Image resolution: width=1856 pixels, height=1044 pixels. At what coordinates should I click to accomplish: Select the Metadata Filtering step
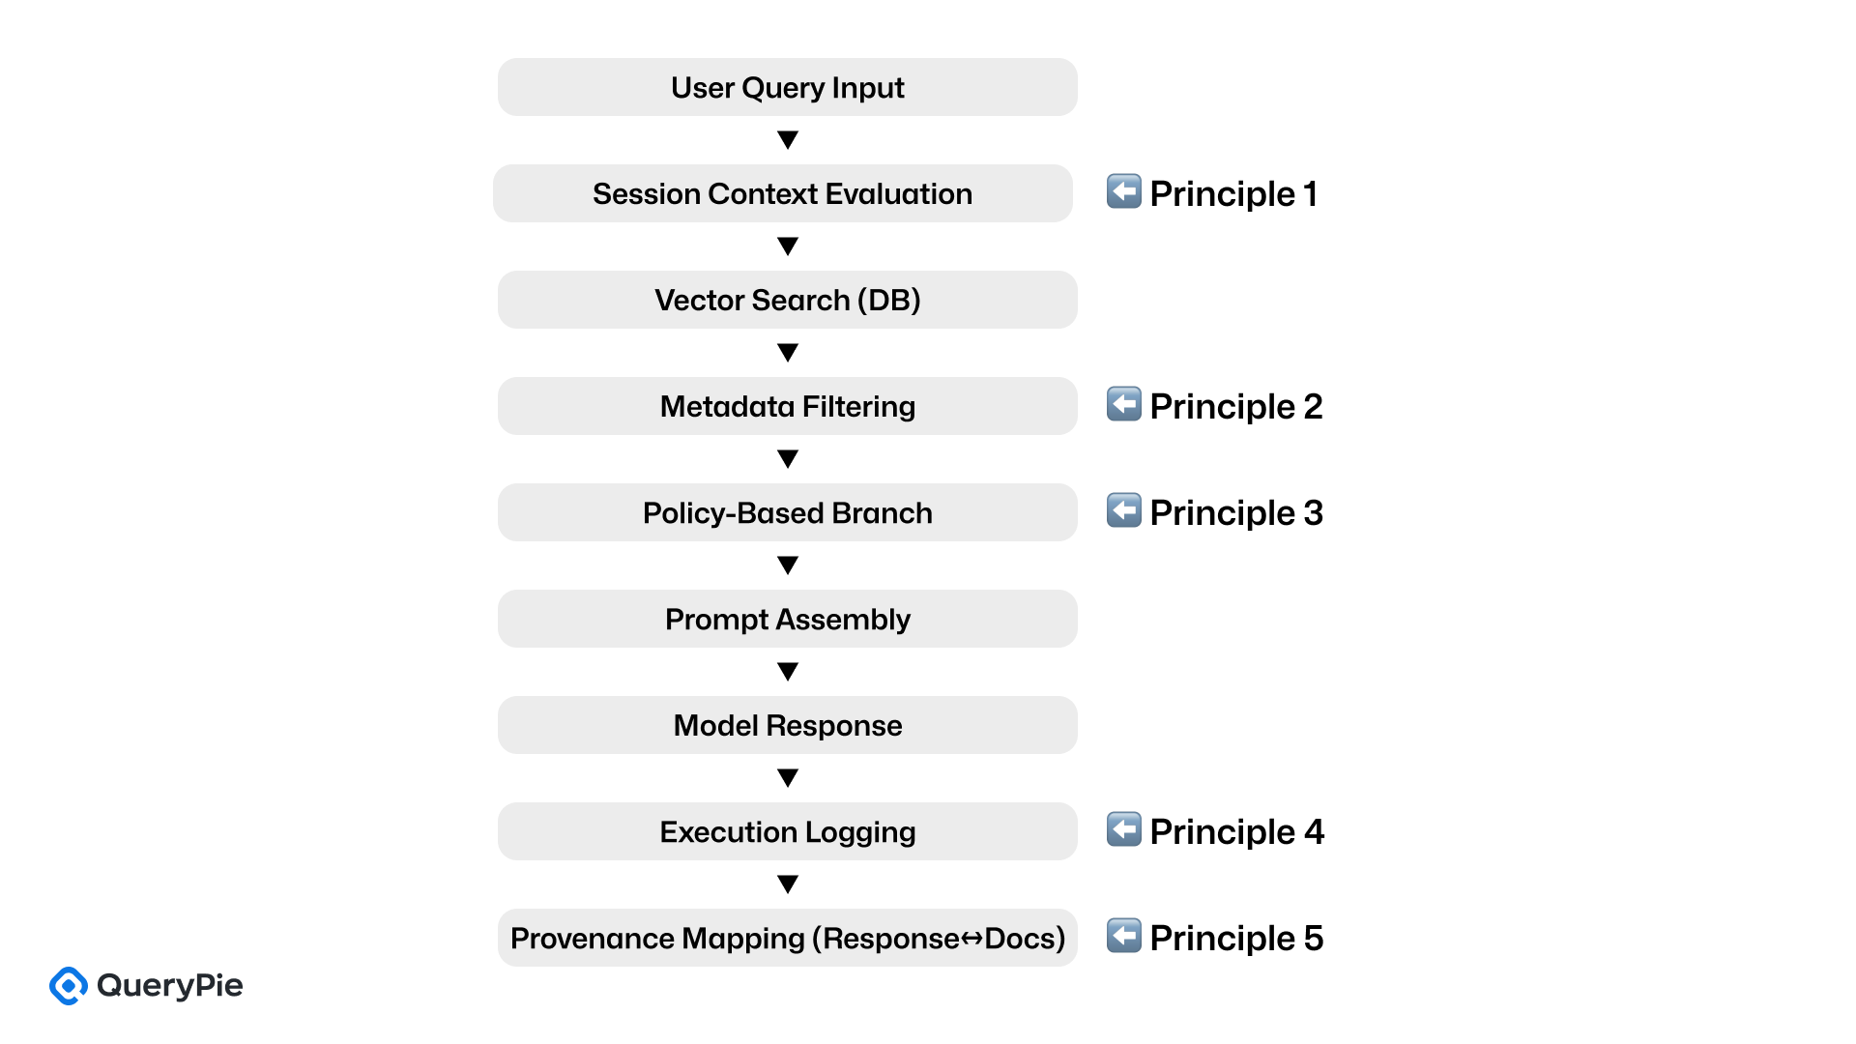click(788, 406)
